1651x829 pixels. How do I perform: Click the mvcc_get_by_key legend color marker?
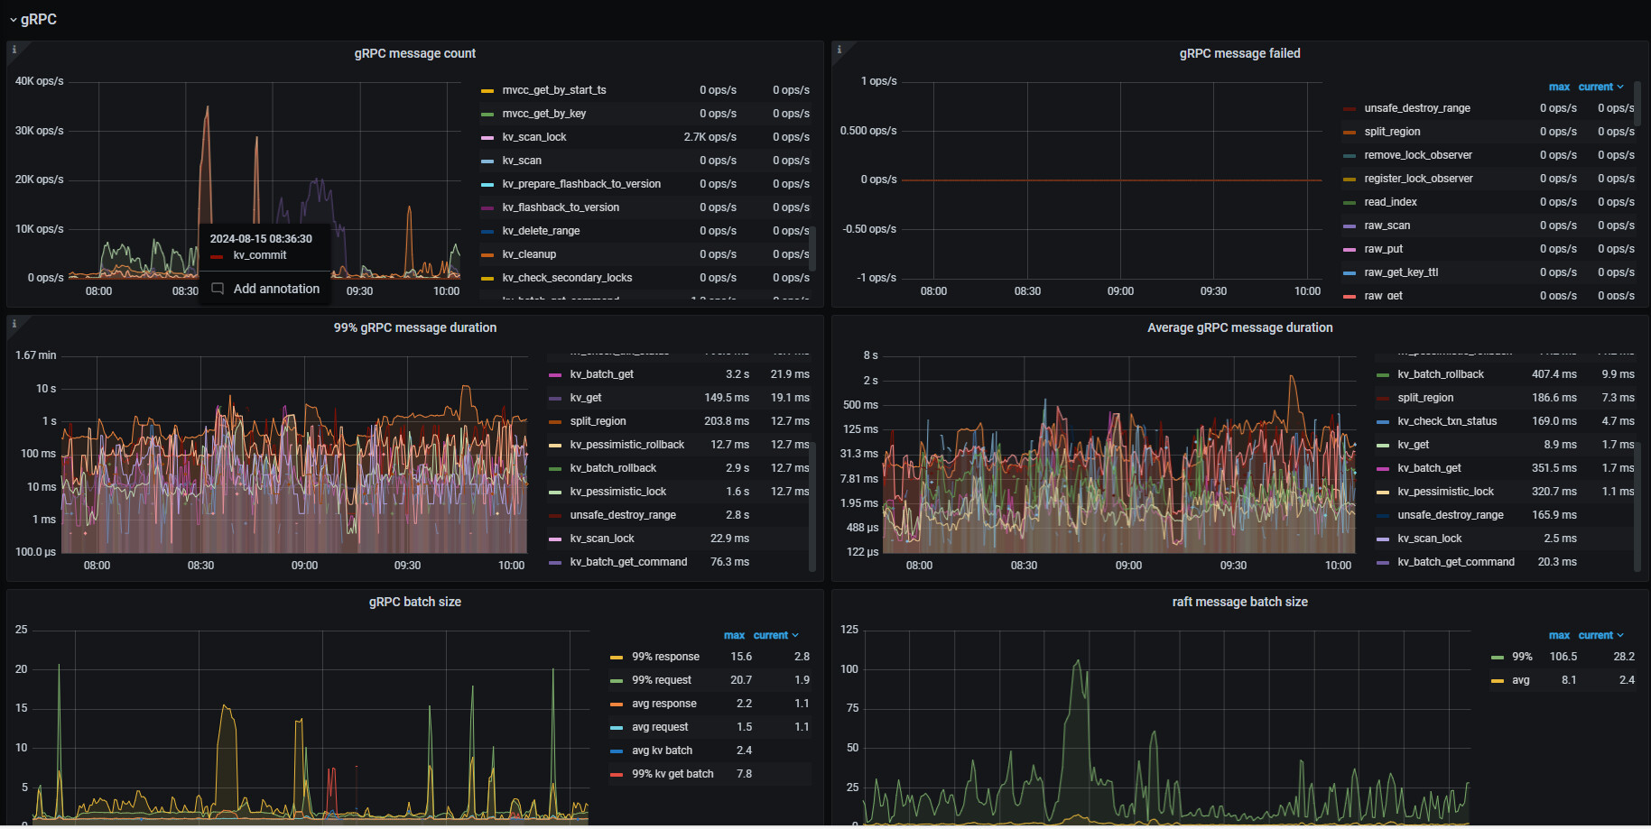coord(487,114)
